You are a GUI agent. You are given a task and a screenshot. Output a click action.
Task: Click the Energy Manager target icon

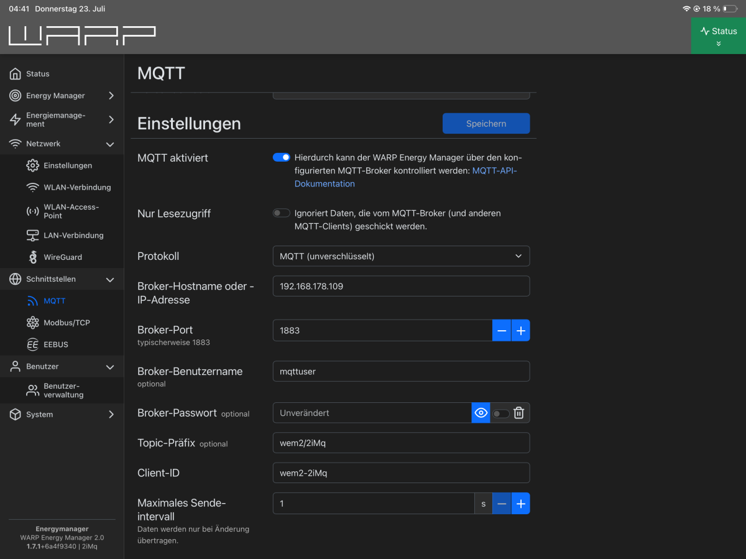16,96
